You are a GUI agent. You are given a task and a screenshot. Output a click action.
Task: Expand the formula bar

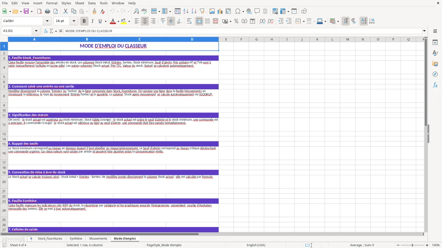[425, 31]
